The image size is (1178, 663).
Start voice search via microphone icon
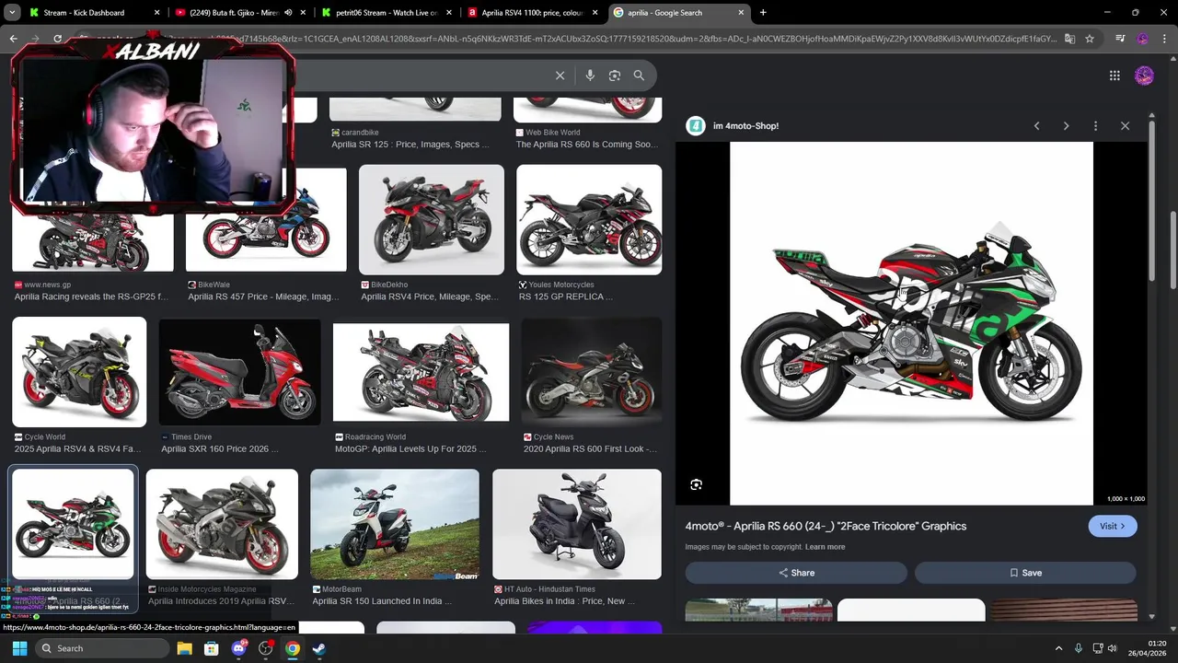click(590, 76)
